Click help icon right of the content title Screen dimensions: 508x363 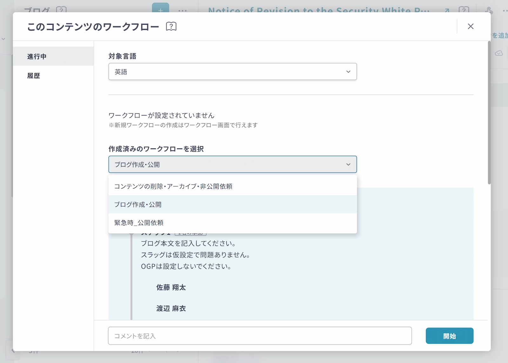pyautogui.click(x=464, y=10)
